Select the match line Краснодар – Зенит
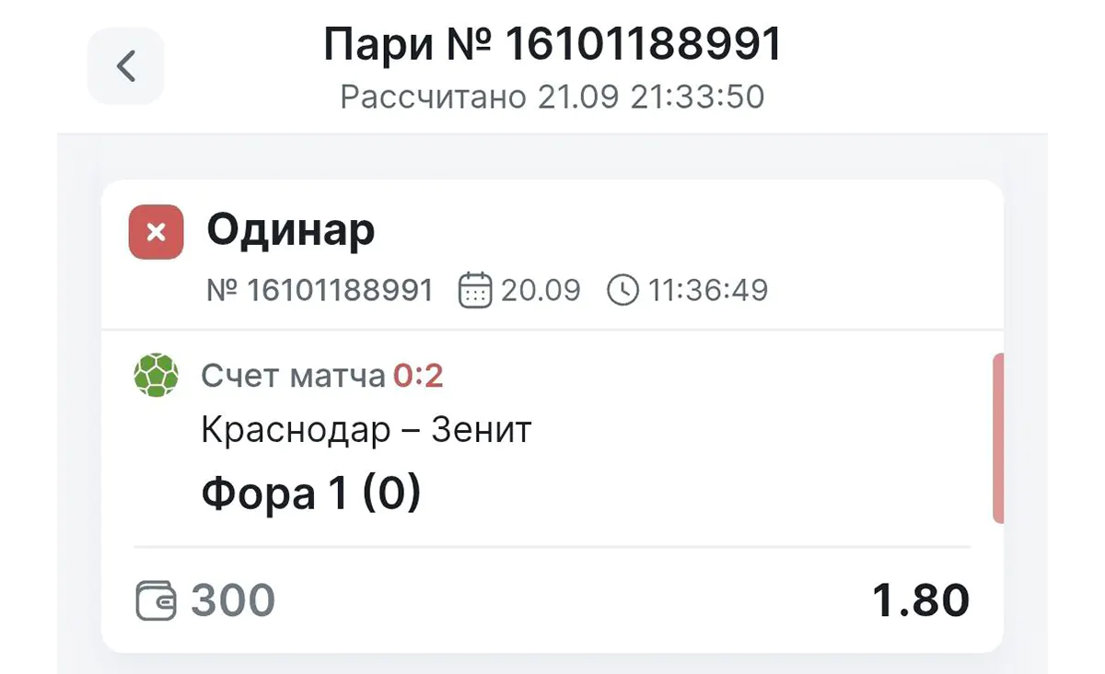This screenshot has width=1105, height=674. click(x=366, y=427)
